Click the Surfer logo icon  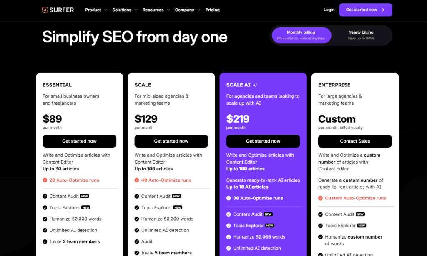coord(45,10)
